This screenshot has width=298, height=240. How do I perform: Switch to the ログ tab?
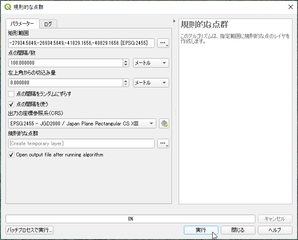tap(48, 24)
